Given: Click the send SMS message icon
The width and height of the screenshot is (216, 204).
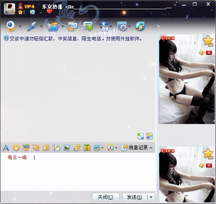Looking at the screenshot, I should coord(72,26).
